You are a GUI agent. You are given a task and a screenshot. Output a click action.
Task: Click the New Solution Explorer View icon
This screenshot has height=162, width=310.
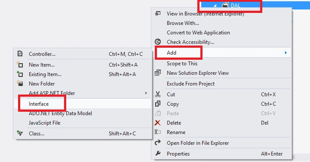pyautogui.click(x=158, y=73)
